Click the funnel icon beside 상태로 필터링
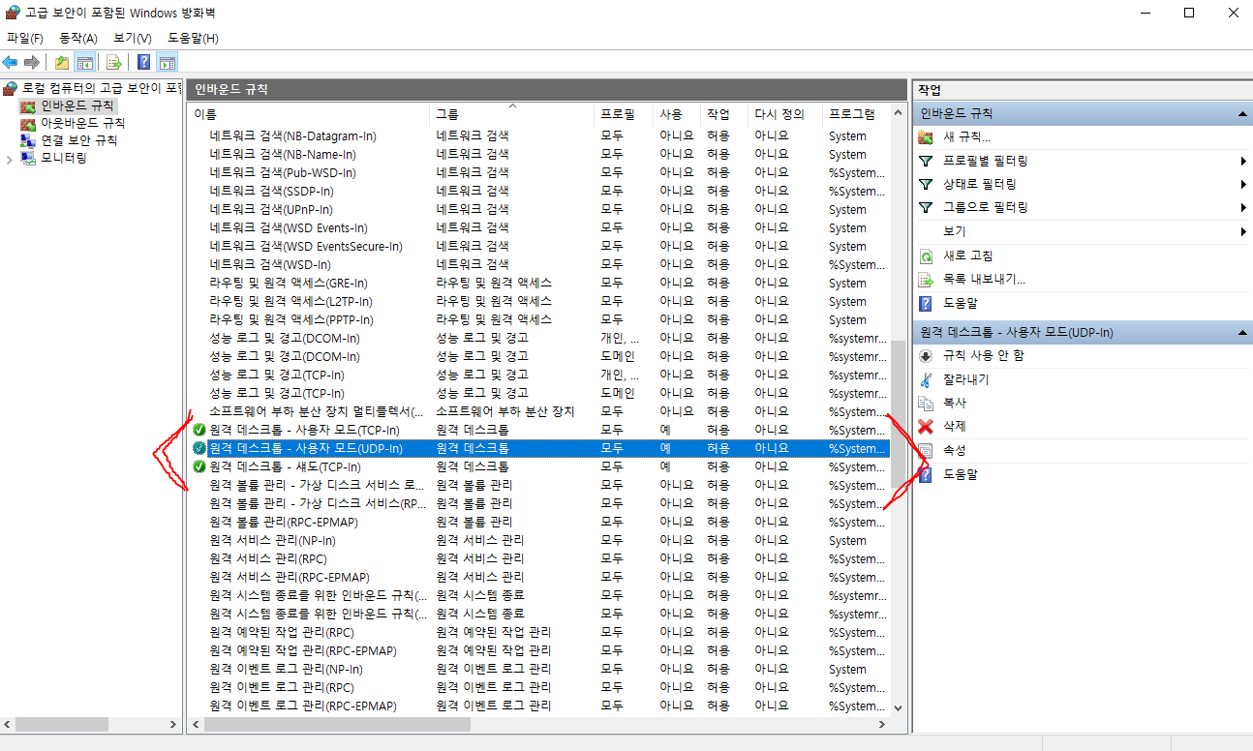Image resolution: width=1253 pixels, height=751 pixels. click(x=926, y=184)
